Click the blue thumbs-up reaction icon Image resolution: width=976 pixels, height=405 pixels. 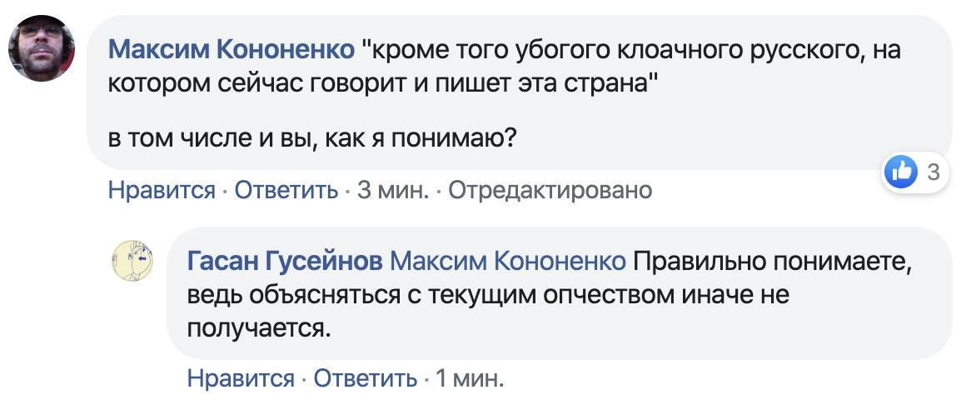pos(904,172)
